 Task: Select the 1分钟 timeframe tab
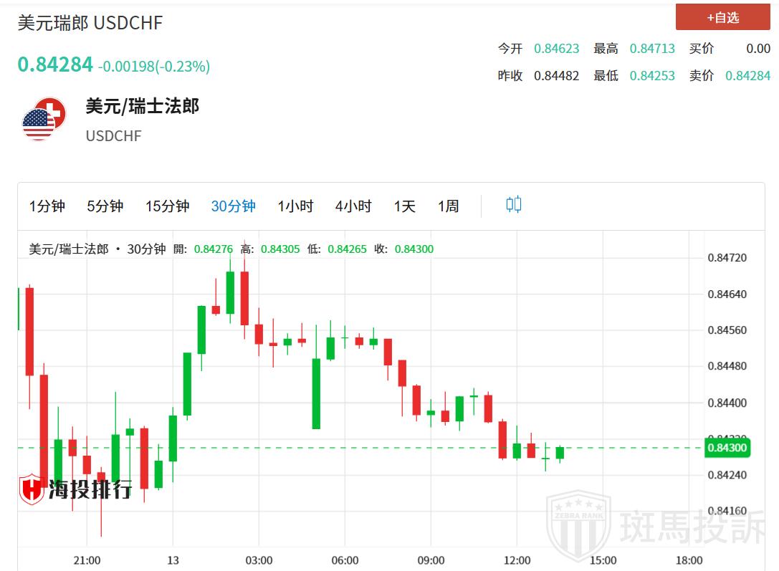[47, 206]
